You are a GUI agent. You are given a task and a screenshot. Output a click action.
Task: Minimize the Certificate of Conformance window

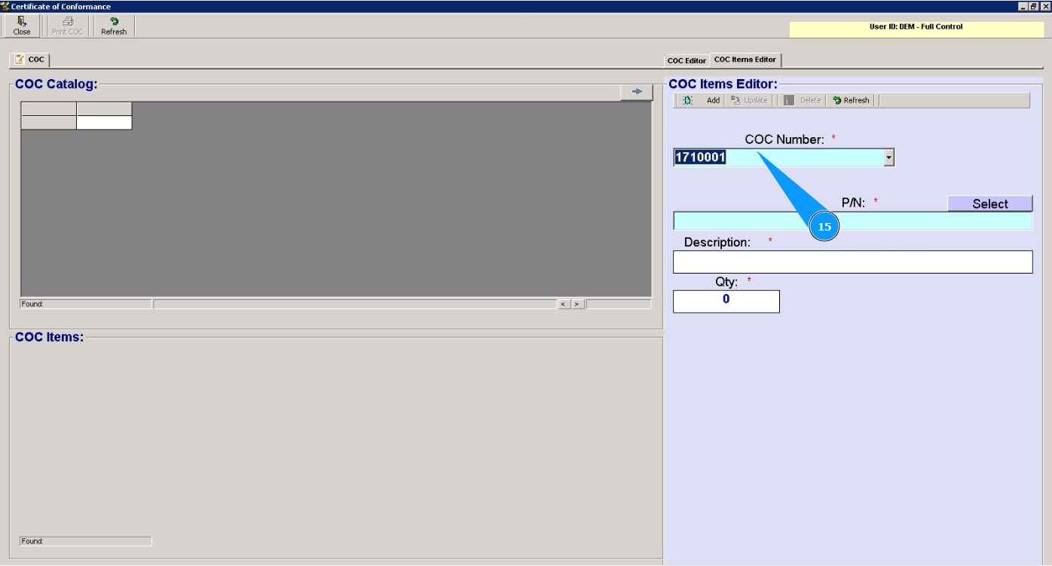coord(1023,6)
